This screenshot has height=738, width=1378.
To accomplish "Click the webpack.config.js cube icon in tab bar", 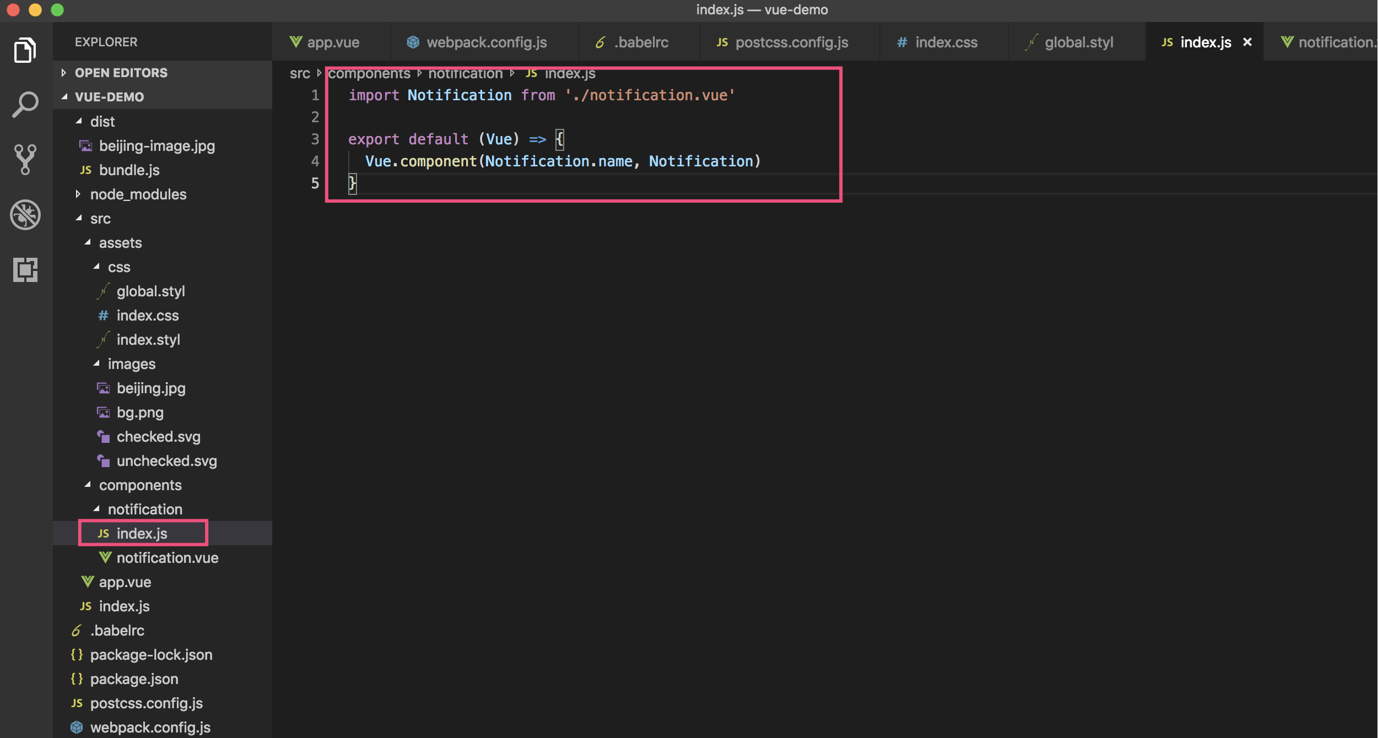I will [413, 42].
